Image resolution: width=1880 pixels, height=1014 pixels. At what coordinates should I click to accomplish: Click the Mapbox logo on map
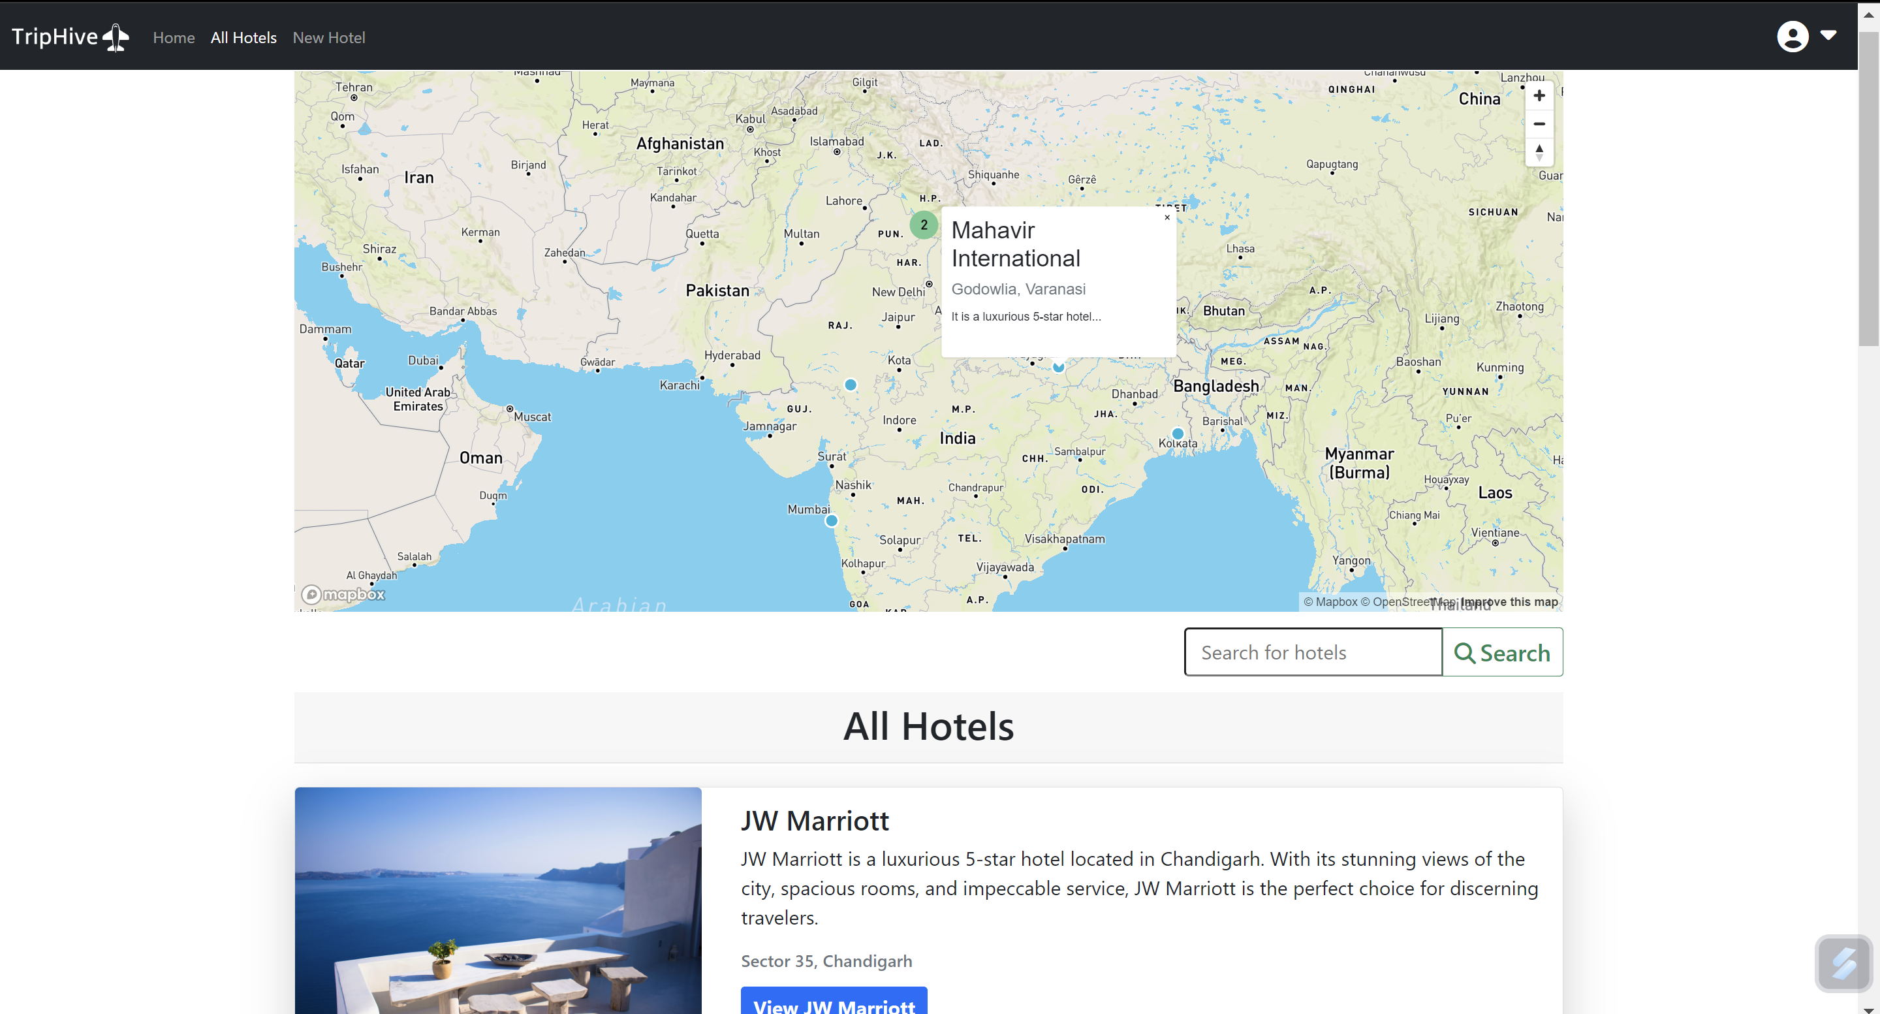[343, 594]
